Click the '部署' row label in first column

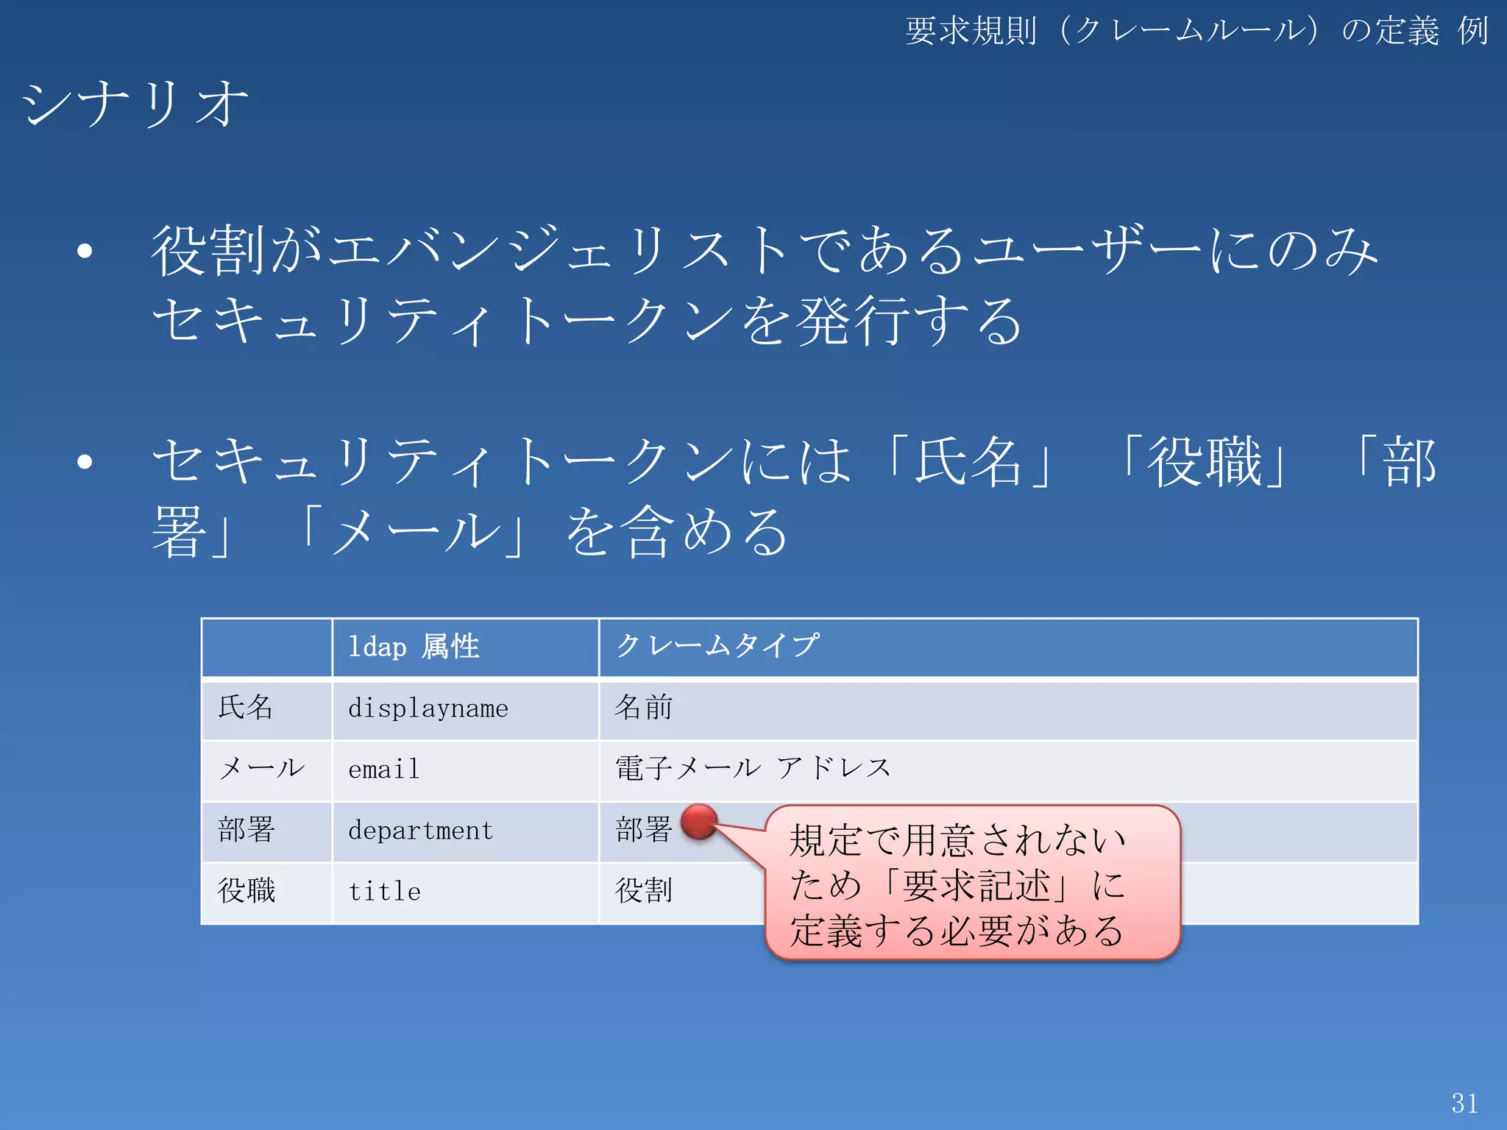(x=247, y=830)
